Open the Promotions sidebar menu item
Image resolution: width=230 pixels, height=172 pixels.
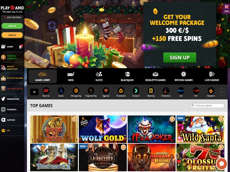(12, 99)
